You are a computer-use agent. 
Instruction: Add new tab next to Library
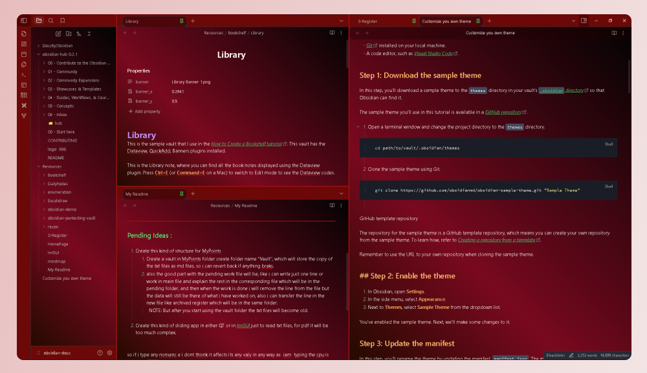pos(193,21)
